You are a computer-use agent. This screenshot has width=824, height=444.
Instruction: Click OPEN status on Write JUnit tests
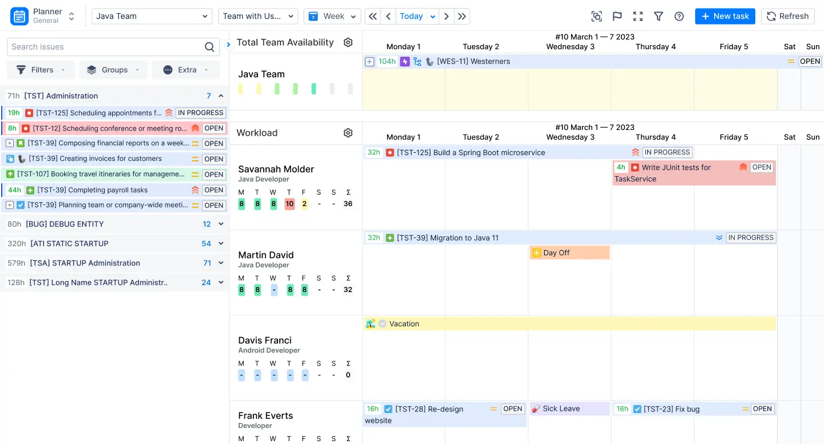pos(762,168)
